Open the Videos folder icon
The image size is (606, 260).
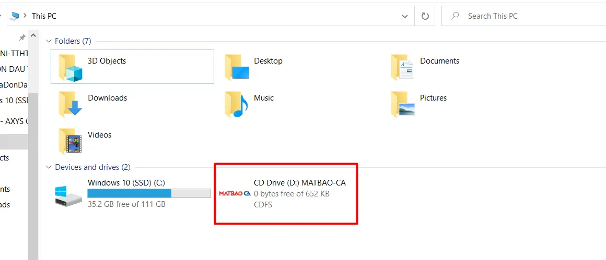tap(69, 141)
